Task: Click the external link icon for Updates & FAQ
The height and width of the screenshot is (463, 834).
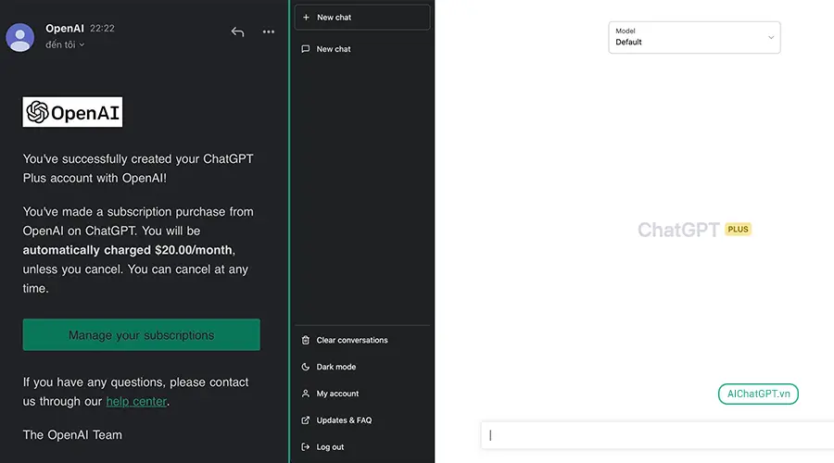Action: (x=305, y=420)
